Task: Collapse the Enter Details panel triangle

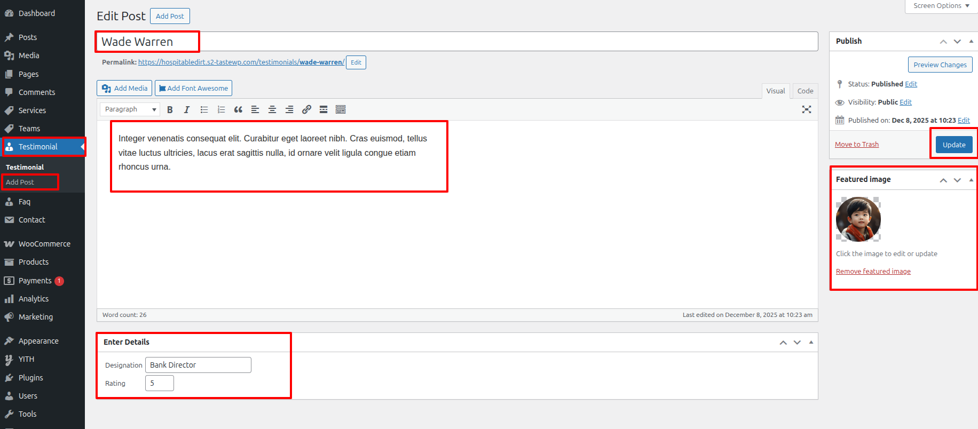Action: coord(811,342)
